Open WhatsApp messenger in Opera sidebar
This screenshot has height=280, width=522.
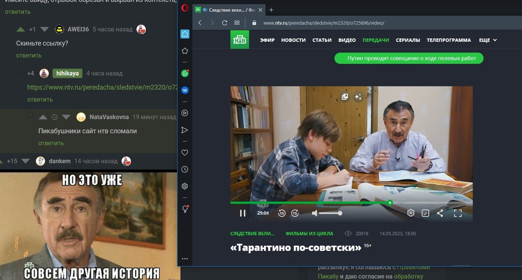click(x=185, y=74)
